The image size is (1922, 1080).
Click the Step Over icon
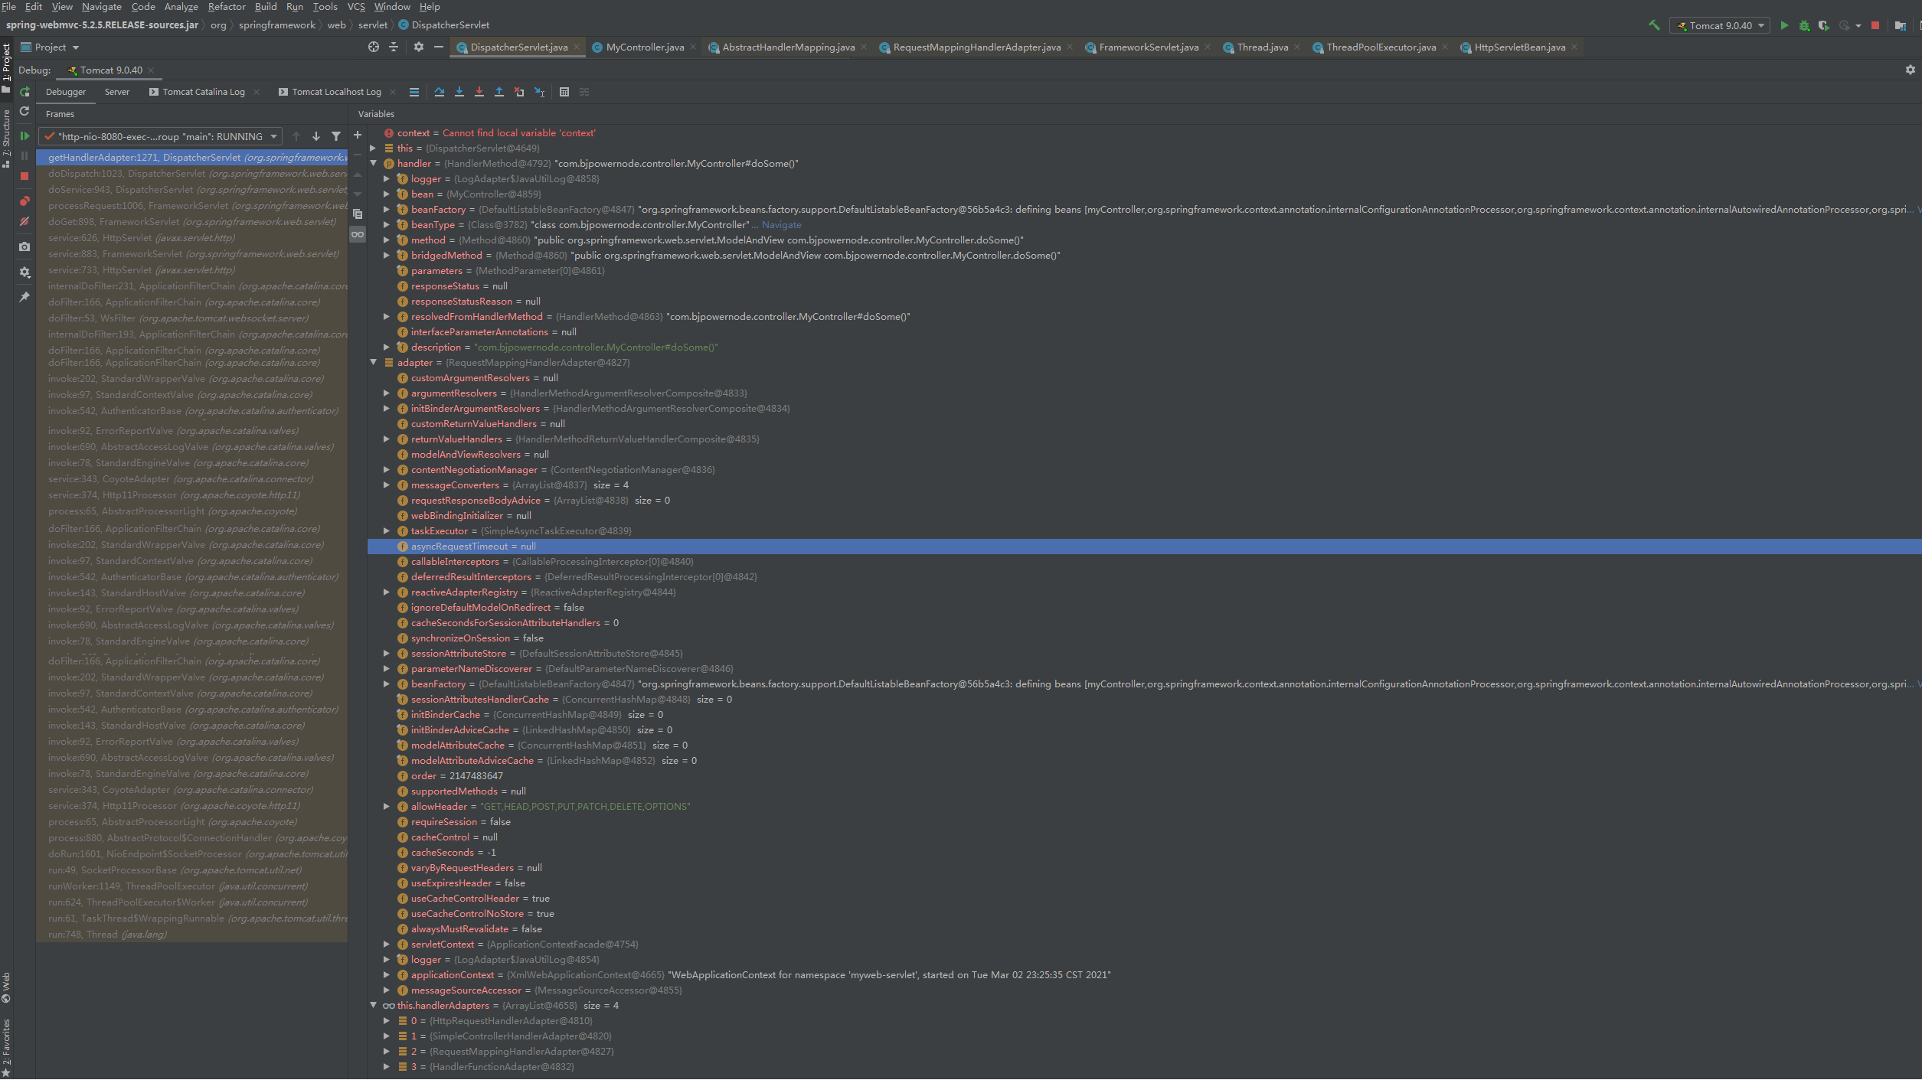(440, 92)
